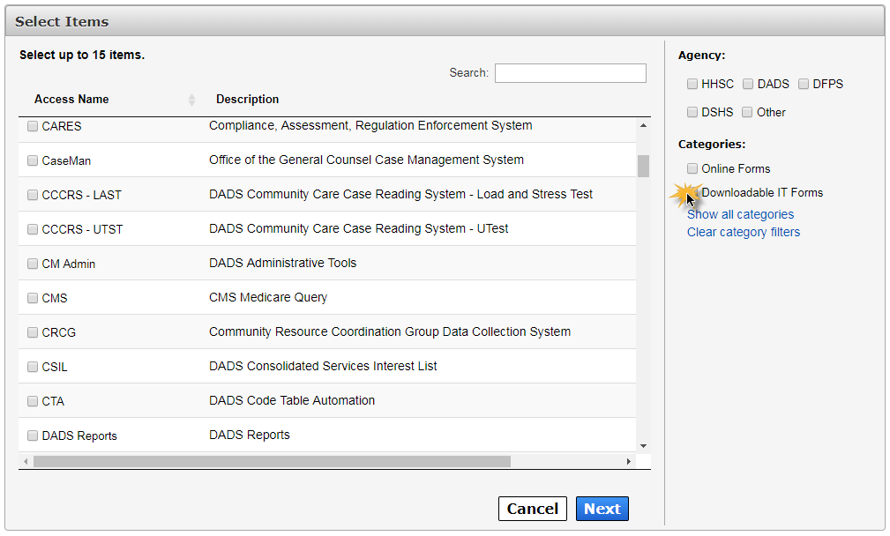
Task: Filter by DADS agency checkbox
Action: [x=748, y=84]
